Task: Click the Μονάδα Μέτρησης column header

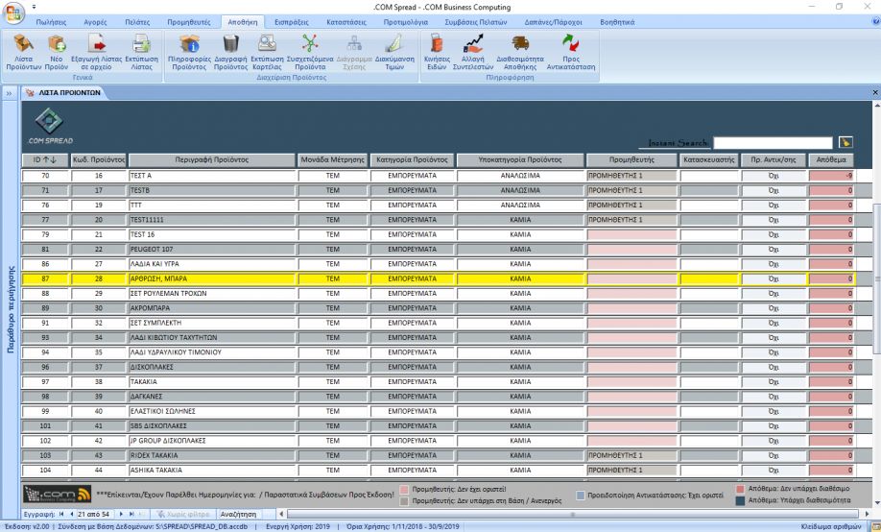Action: 333,159
